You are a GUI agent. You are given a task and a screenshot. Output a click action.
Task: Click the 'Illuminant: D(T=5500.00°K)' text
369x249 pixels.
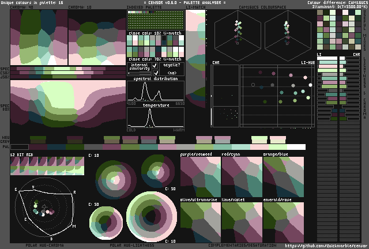(340, 6)
